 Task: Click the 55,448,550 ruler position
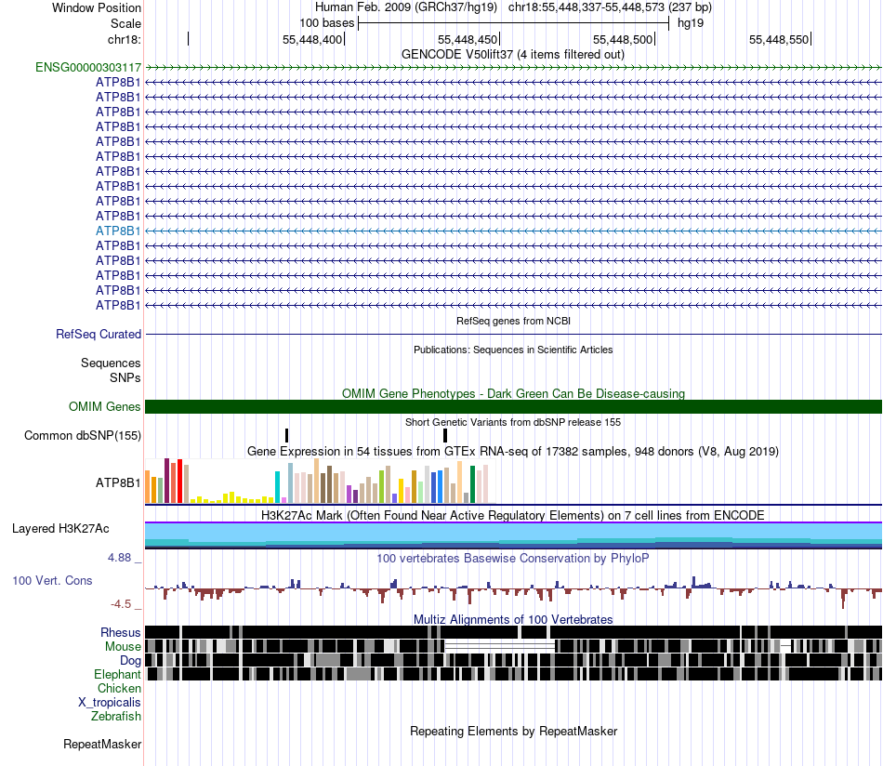coord(779,39)
